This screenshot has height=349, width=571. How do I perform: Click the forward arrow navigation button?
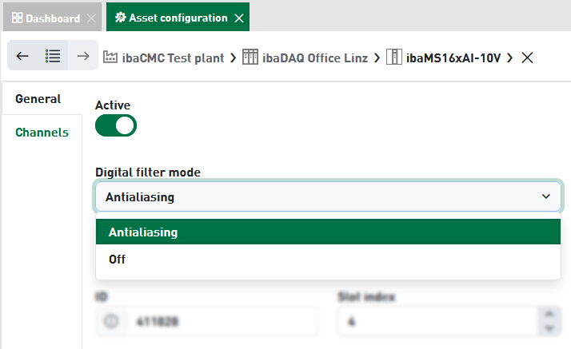point(83,56)
